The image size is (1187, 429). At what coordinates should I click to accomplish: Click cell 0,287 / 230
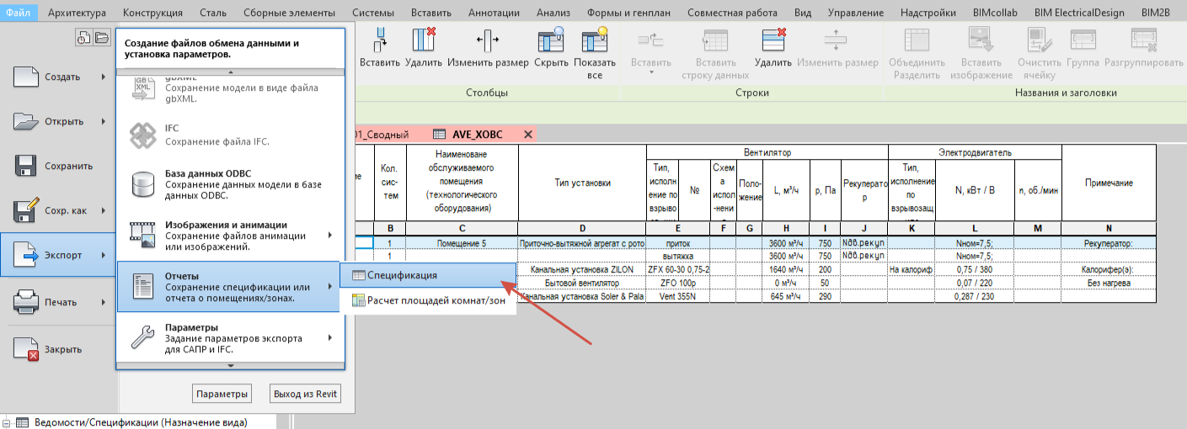[974, 297]
